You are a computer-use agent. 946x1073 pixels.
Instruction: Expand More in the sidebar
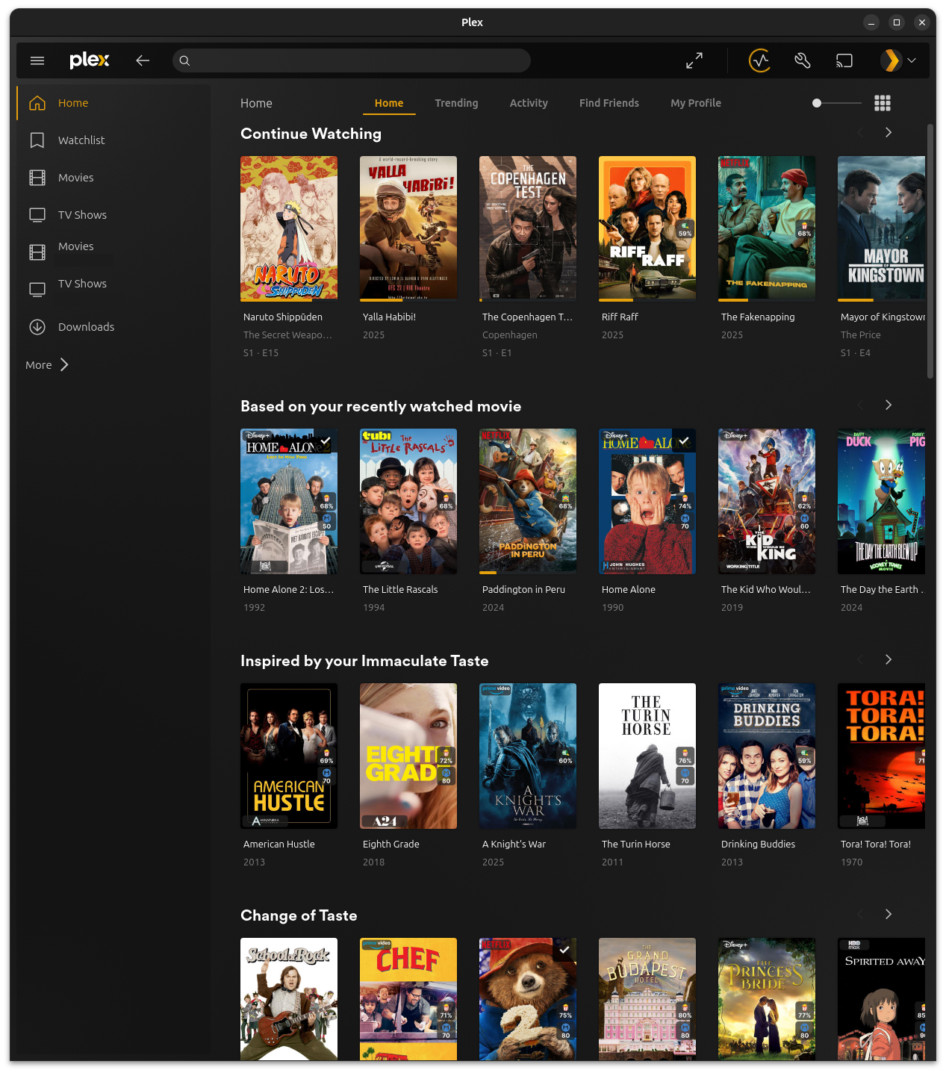(47, 364)
